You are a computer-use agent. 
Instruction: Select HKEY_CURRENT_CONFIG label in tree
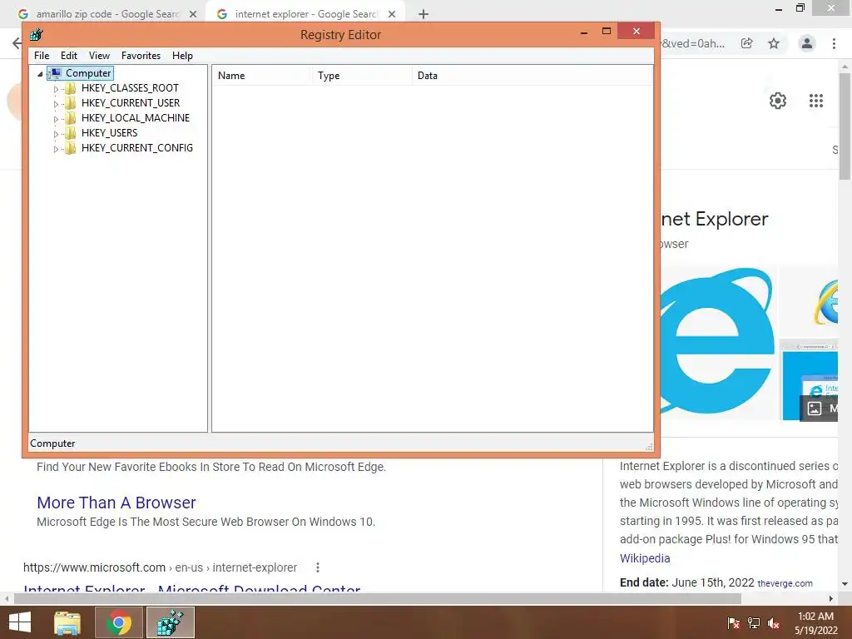point(137,148)
